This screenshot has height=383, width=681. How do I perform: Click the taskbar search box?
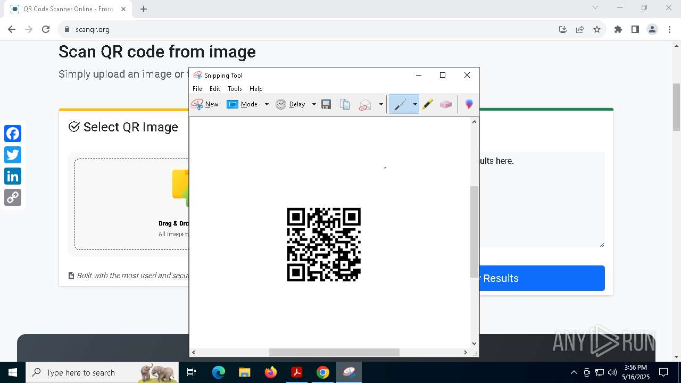(103, 372)
